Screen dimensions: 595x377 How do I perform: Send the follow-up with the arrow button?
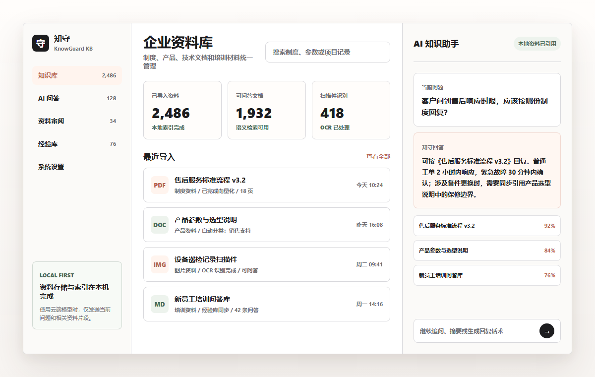[x=547, y=331]
